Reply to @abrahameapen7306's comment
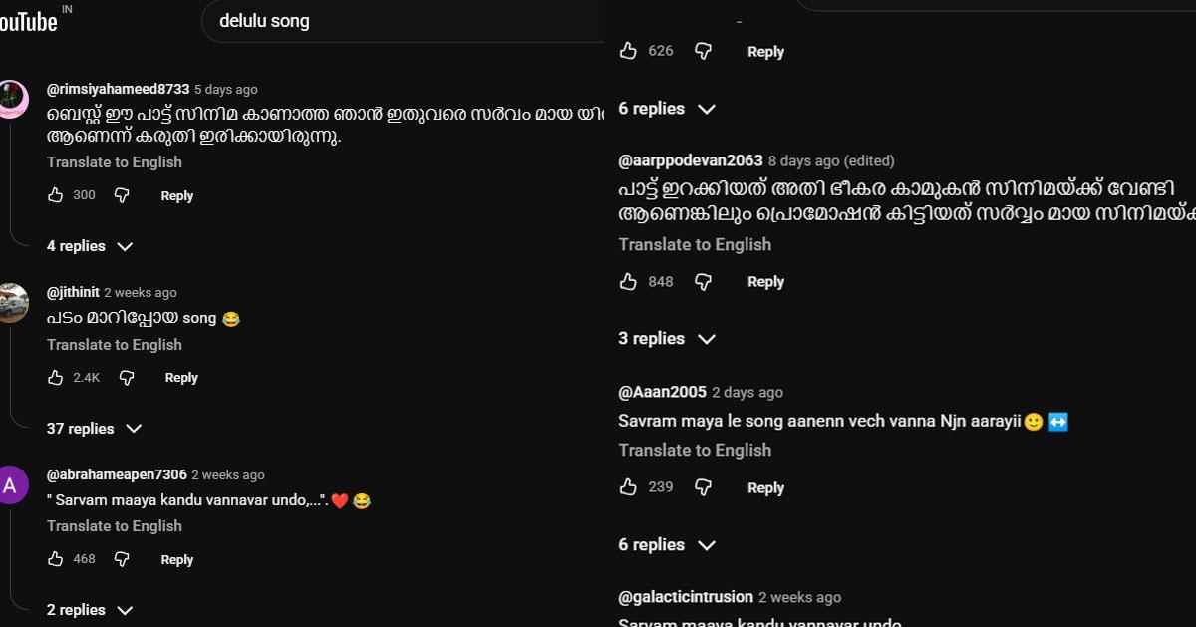This screenshot has width=1196, height=627. pyautogui.click(x=176, y=560)
